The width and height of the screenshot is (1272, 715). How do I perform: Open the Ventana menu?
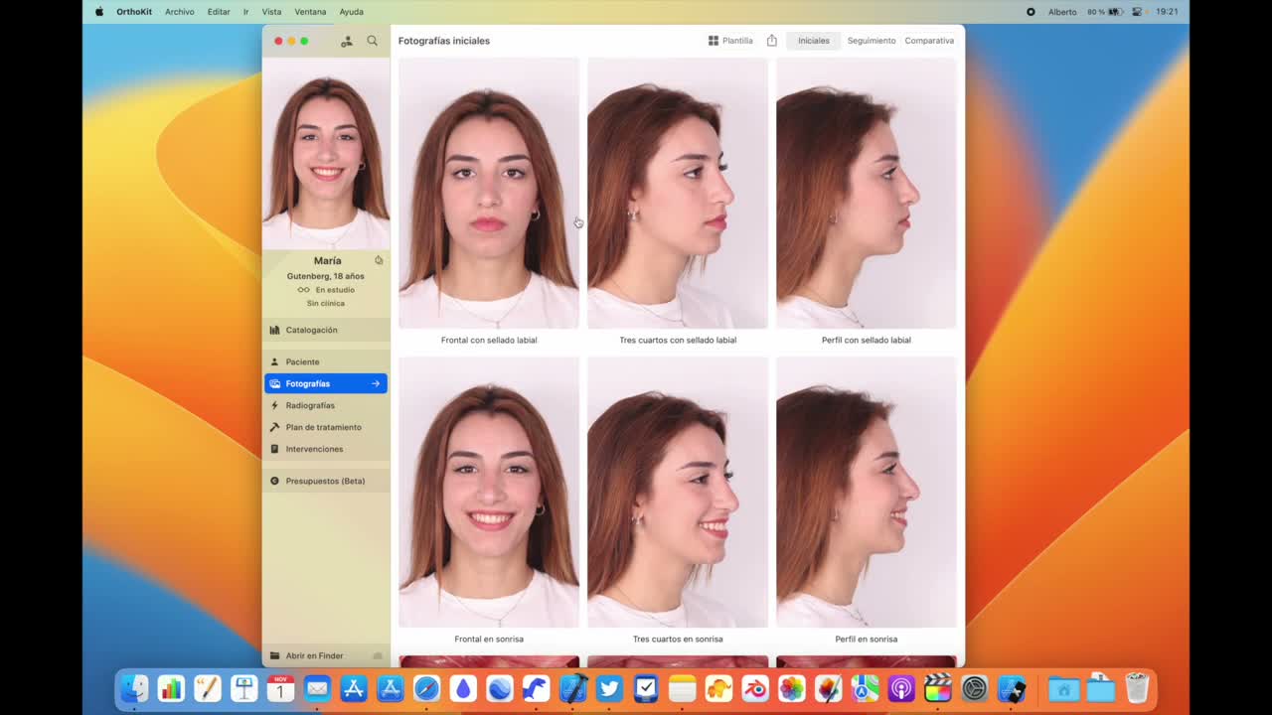310,12
